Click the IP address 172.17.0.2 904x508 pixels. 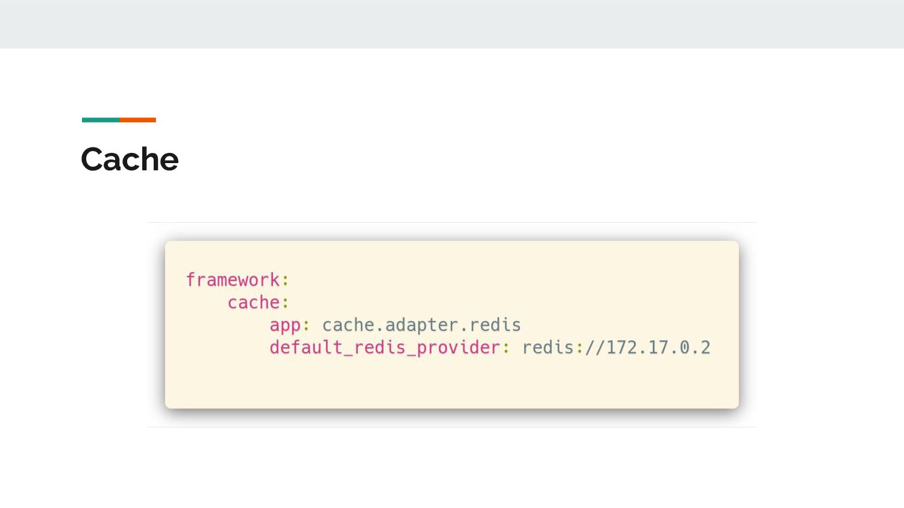658,347
